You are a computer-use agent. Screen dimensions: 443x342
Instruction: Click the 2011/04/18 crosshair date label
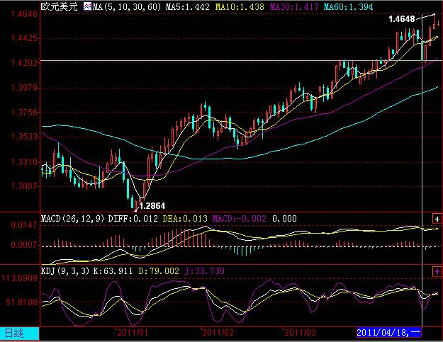tap(388, 332)
